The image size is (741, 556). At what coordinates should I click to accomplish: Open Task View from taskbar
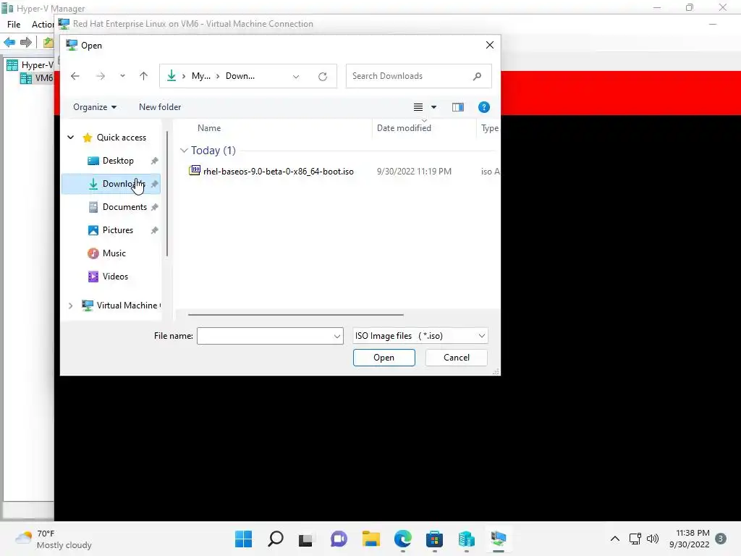point(305,539)
